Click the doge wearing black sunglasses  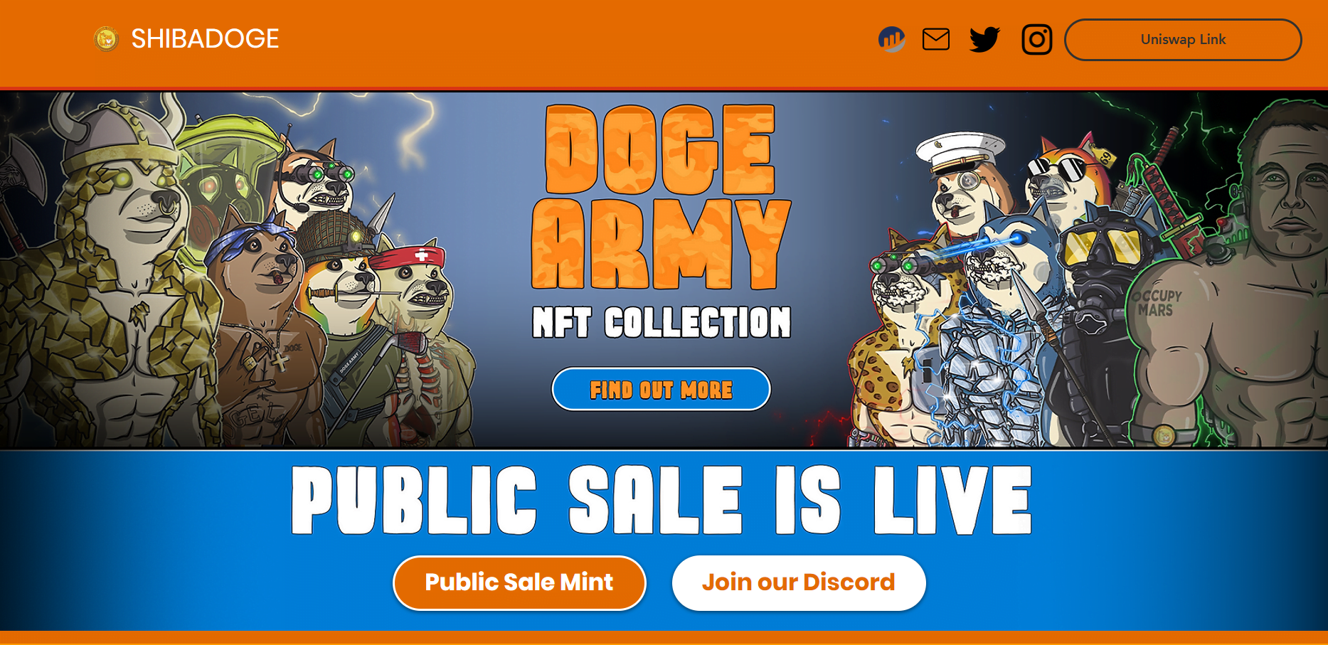1063,178
